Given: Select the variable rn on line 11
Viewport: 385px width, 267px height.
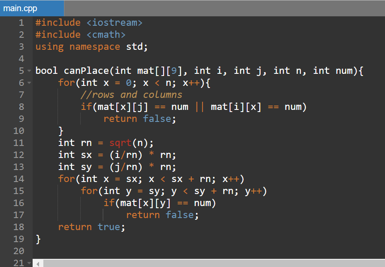Looking at the screenshot, I should pos(86,143).
